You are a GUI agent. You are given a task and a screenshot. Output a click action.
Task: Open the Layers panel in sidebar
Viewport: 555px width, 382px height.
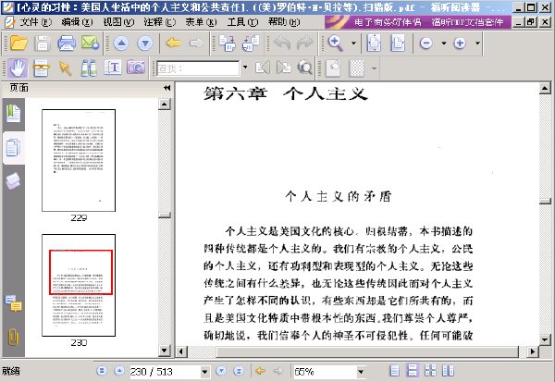pos(14,181)
